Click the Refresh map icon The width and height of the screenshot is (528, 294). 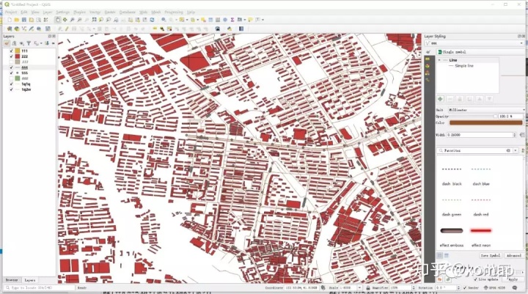tap(153, 20)
